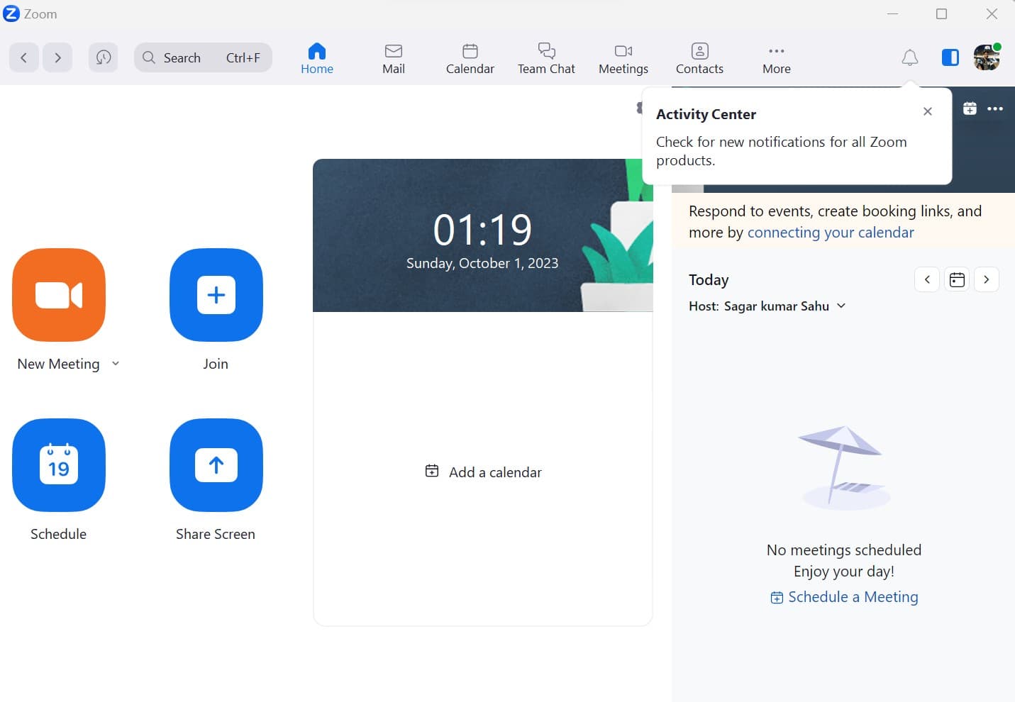Image resolution: width=1015 pixels, height=702 pixels.
Task: Close the Activity Center tooltip
Action: pyautogui.click(x=928, y=111)
